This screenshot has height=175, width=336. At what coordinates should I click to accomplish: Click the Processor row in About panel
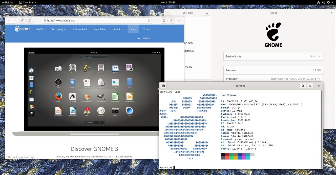point(273,79)
